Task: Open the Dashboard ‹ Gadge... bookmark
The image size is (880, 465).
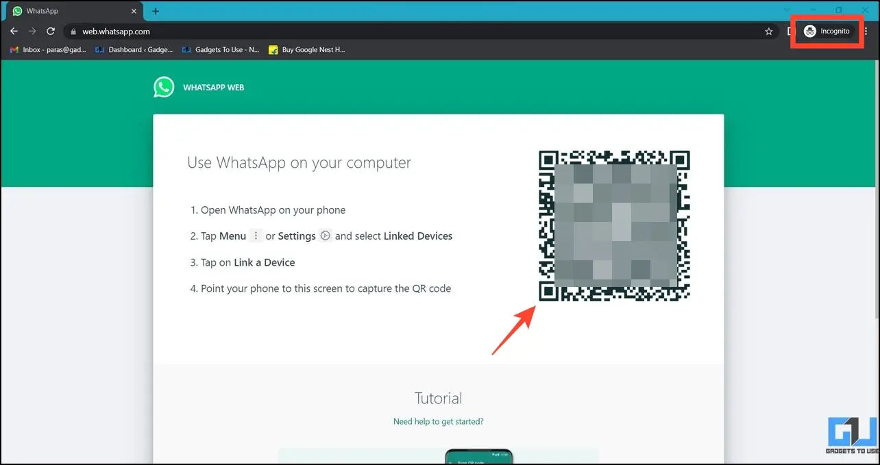Action: tap(134, 50)
